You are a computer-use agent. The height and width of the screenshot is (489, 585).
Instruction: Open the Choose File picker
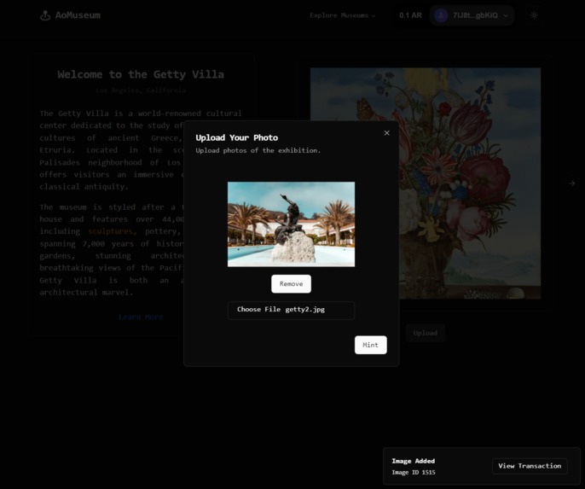click(x=291, y=310)
